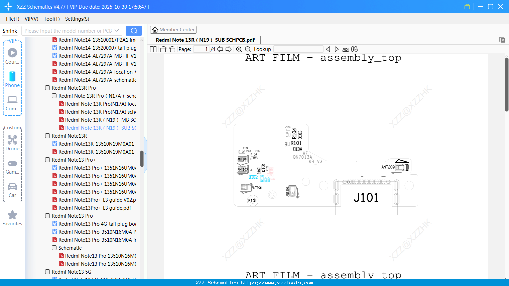Rotate the page counterclockwise
The height and width of the screenshot is (286, 509).
coord(163,49)
